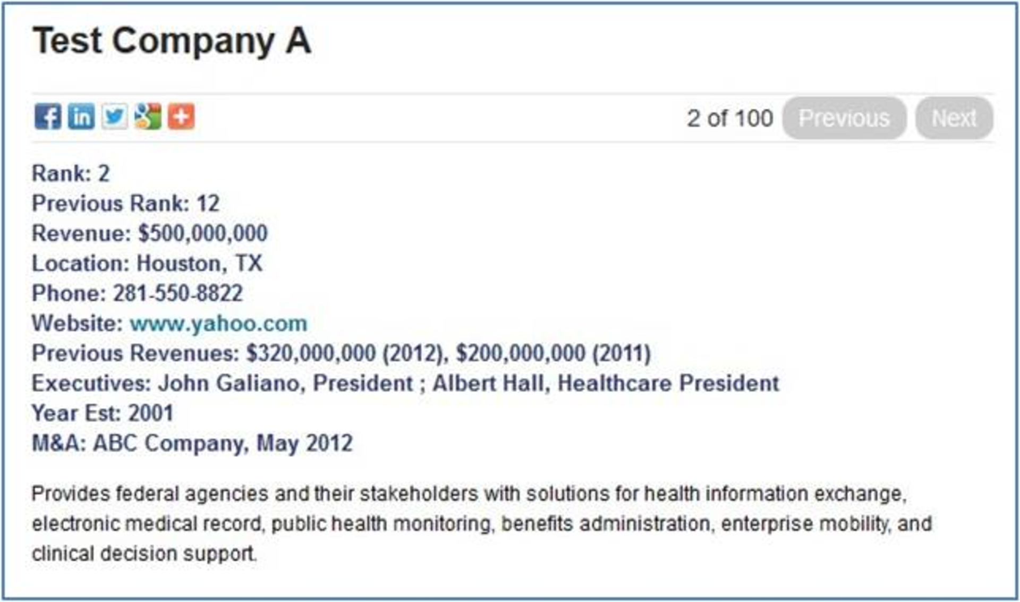Click the phone number 281-550-8822

pyautogui.click(x=177, y=293)
